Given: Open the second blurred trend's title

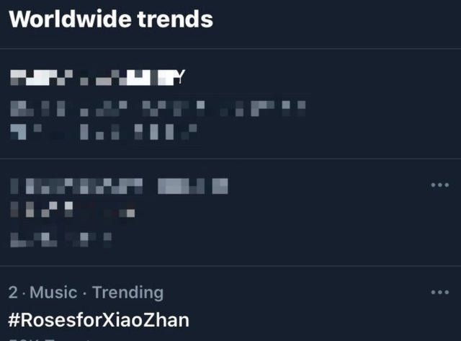Looking at the screenshot, I should tap(119, 186).
